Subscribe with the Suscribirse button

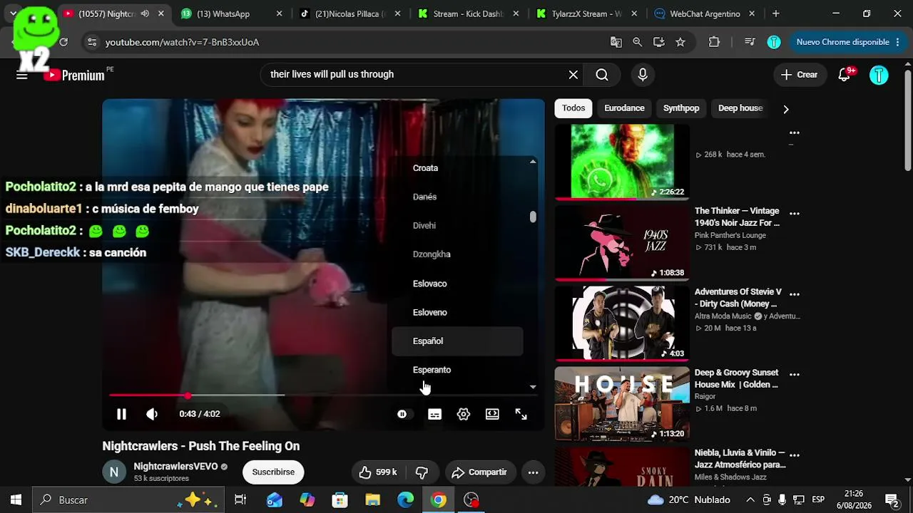[273, 472]
